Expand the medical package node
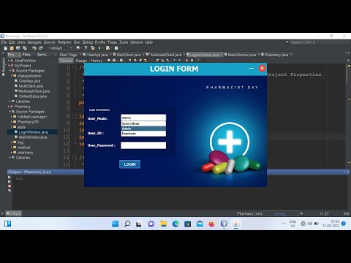This screenshot has width=351, height=263. pos(12,148)
